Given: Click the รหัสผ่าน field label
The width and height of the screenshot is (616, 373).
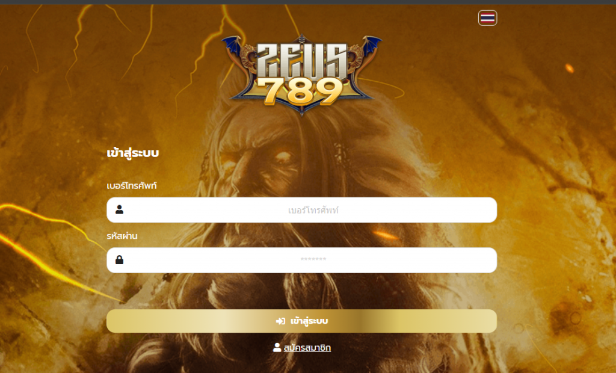Looking at the screenshot, I should (122, 236).
